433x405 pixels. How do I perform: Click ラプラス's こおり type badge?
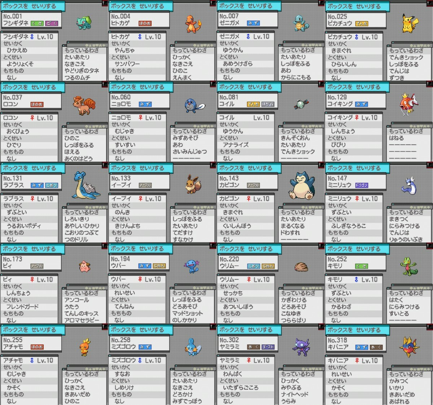coord(51,185)
